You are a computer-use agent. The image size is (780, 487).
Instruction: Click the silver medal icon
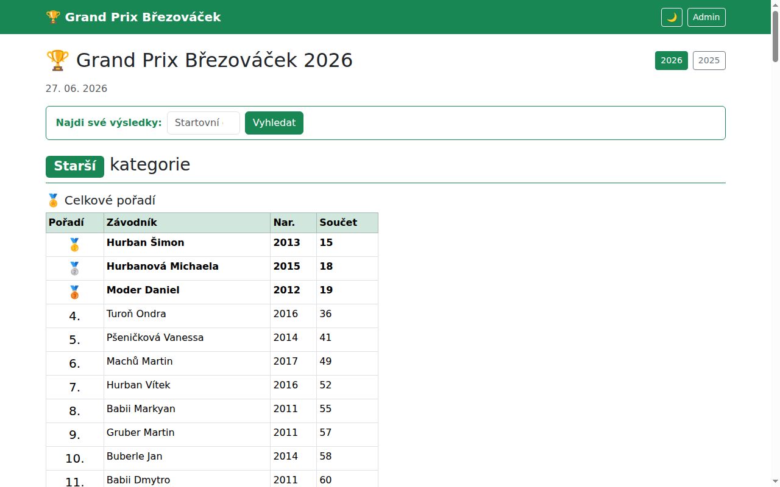click(74, 268)
